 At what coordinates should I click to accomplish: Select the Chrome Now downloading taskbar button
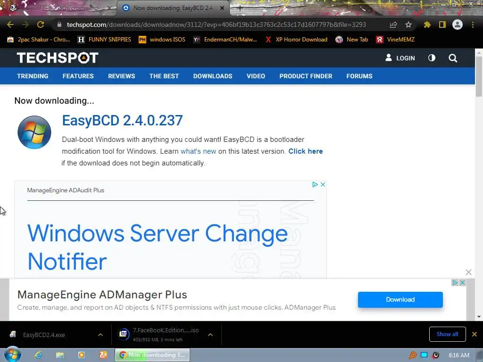(152, 355)
